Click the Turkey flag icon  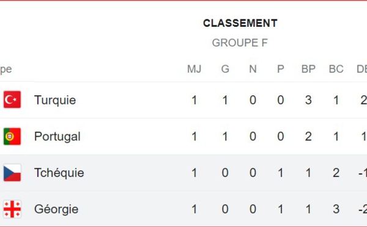[12, 99]
